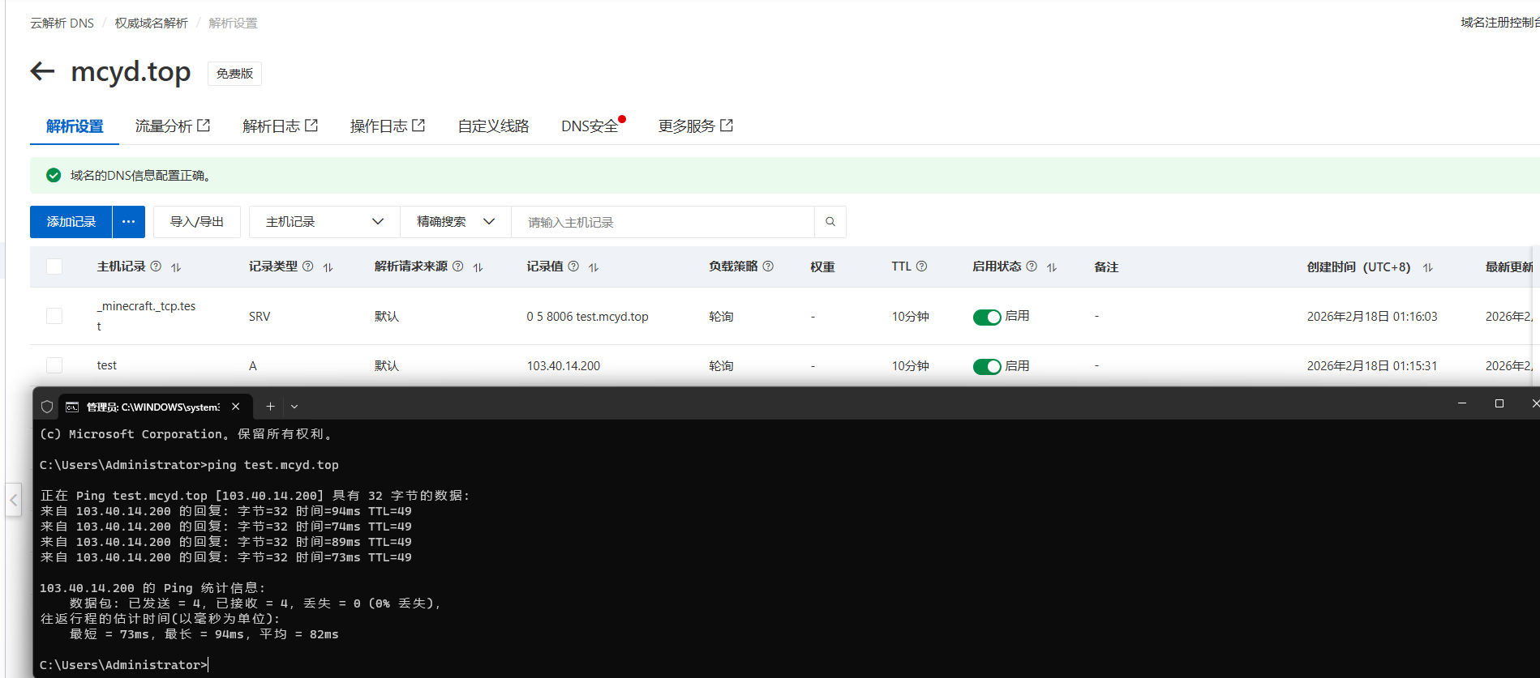Switch to the 自定义线路 tab

pyautogui.click(x=493, y=126)
